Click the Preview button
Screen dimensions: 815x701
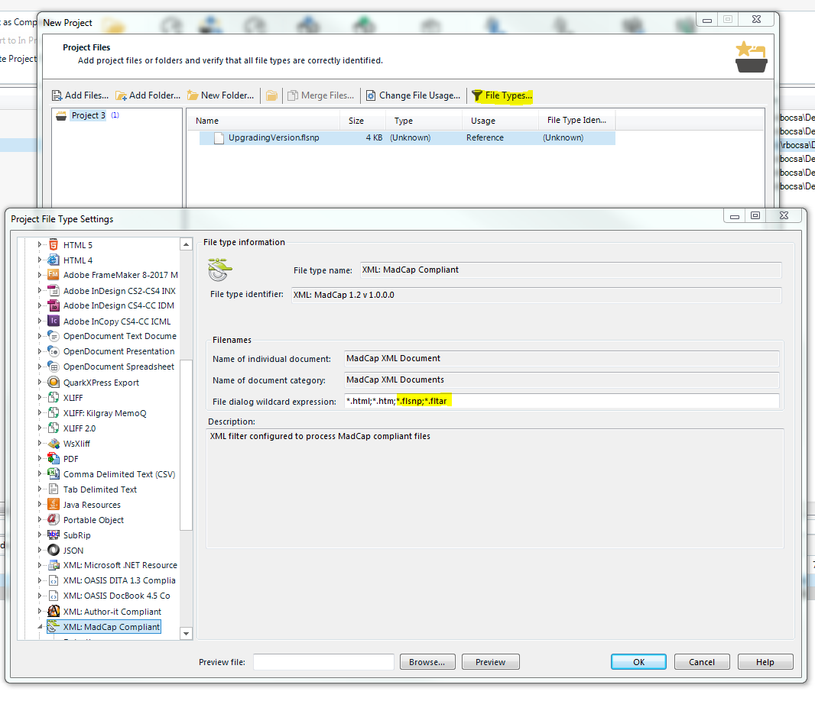[490, 662]
